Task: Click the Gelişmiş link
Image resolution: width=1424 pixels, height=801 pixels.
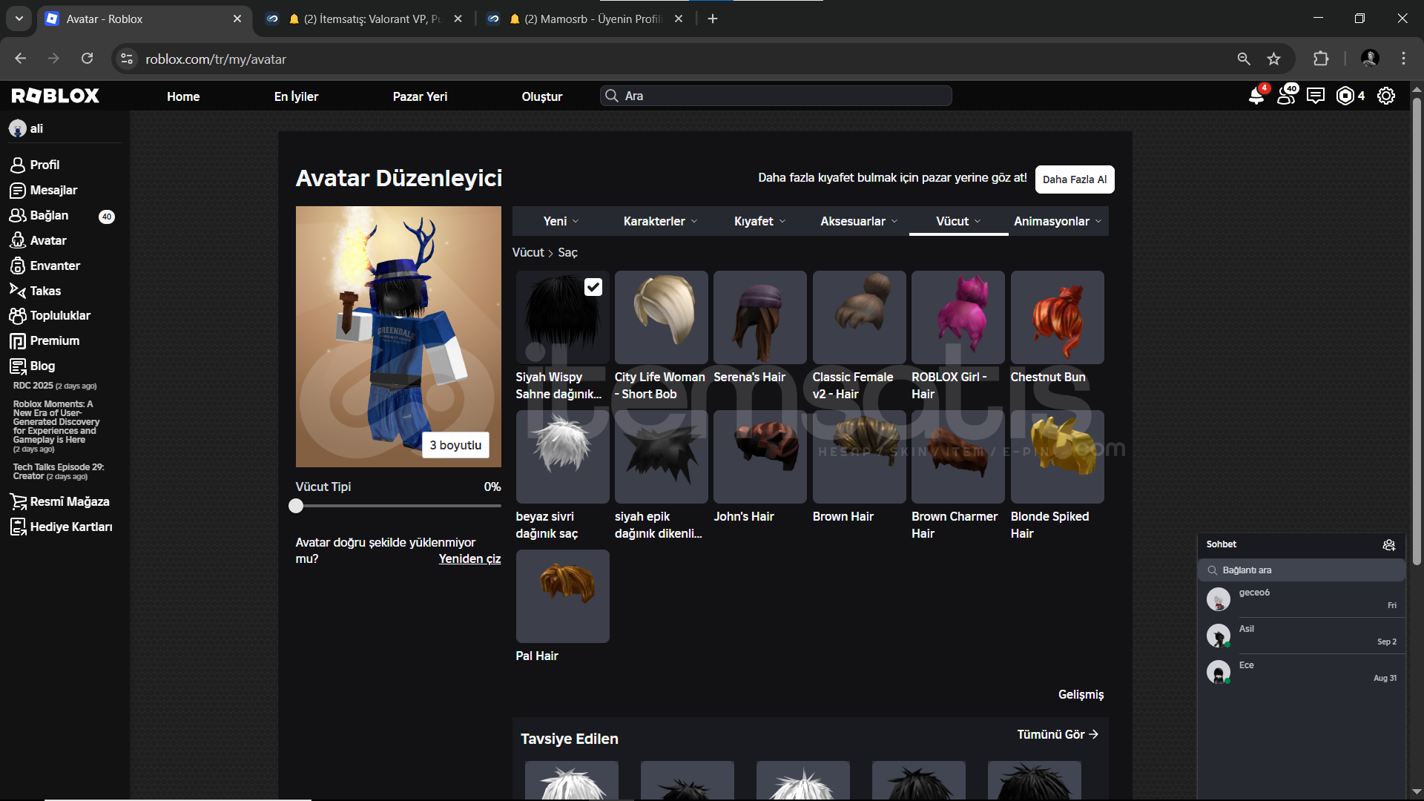Action: click(x=1081, y=694)
